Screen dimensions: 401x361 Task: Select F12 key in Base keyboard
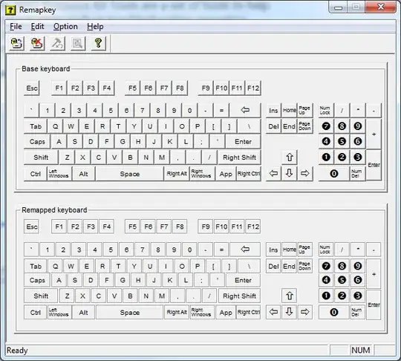pos(253,88)
